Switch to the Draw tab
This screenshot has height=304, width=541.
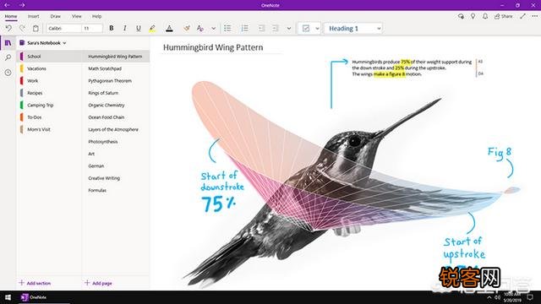point(55,16)
